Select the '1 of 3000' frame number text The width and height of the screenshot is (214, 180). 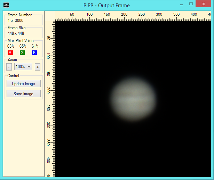[x=15, y=21]
